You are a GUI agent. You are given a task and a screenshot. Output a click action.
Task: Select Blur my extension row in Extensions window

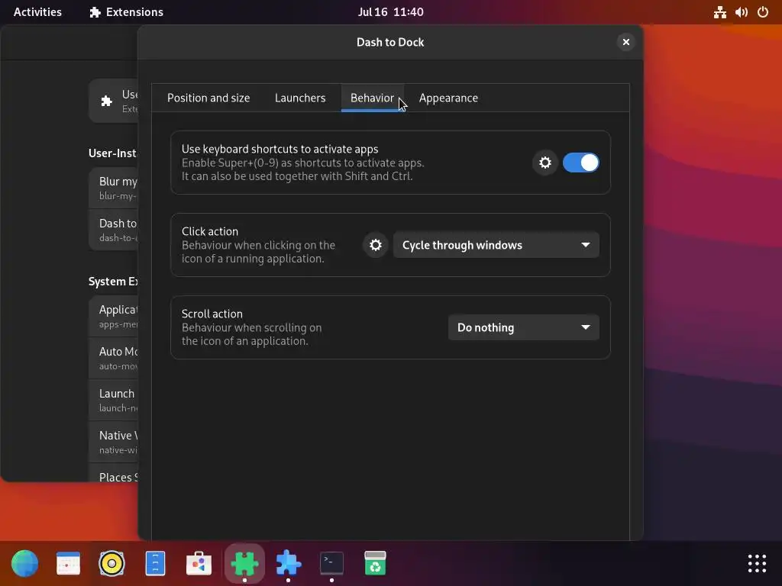pyautogui.click(x=114, y=188)
